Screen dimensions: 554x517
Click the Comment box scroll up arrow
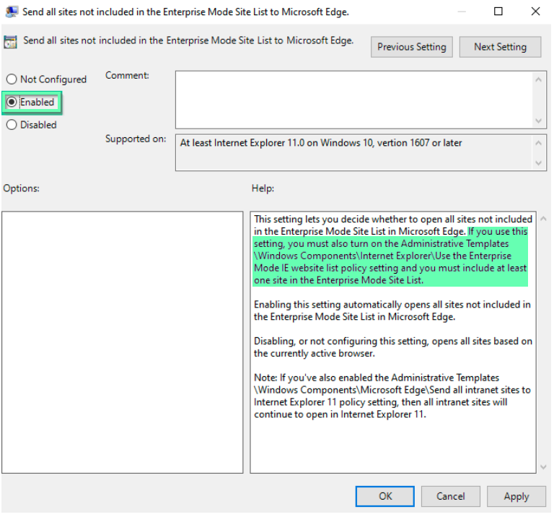540,78
